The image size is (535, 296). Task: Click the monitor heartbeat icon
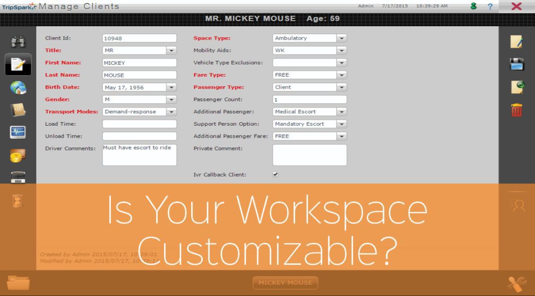[x=18, y=132]
